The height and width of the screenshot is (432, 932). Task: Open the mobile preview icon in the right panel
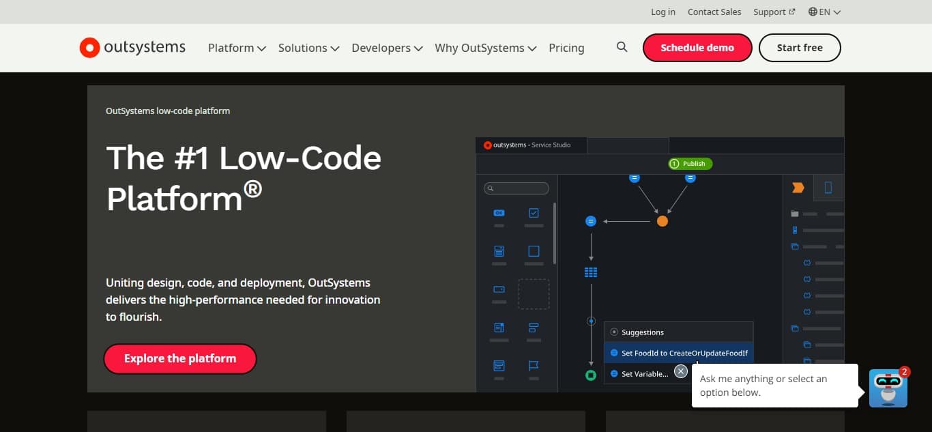pos(829,187)
